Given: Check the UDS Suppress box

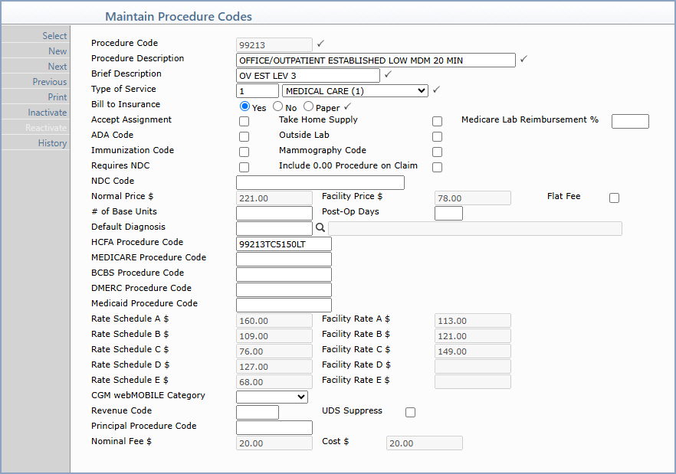Looking at the screenshot, I should tap(411, 413).
